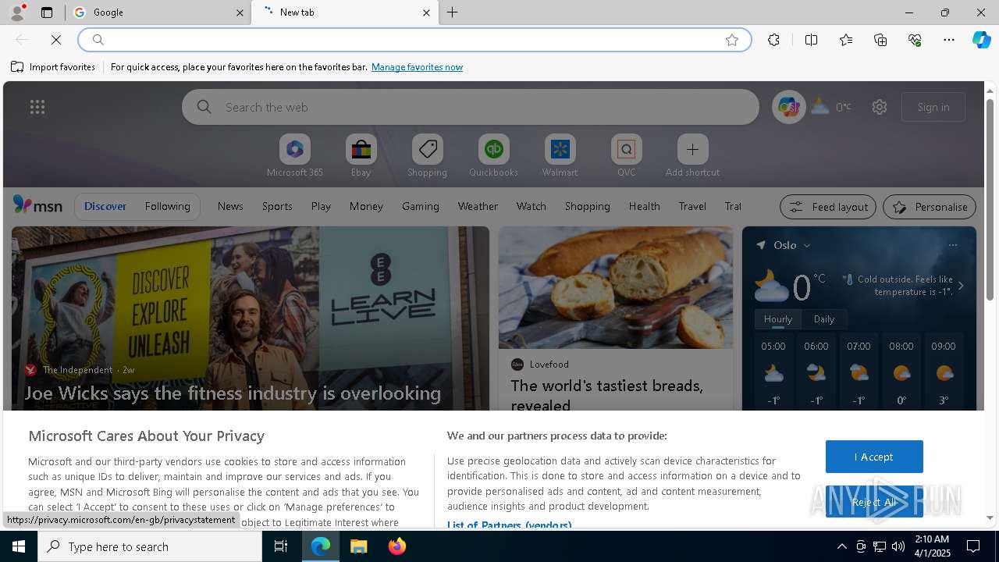Open List of Partners (vendors) link
999x562 pixels.
pos(510,525)
